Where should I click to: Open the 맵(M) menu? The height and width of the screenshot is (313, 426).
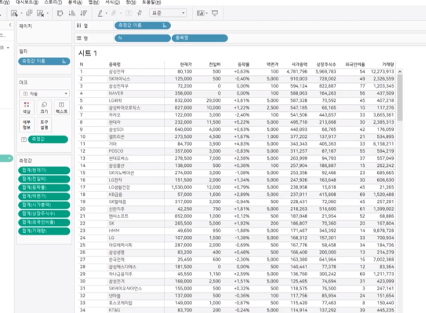pyautogui.click(x=94, y=2)
